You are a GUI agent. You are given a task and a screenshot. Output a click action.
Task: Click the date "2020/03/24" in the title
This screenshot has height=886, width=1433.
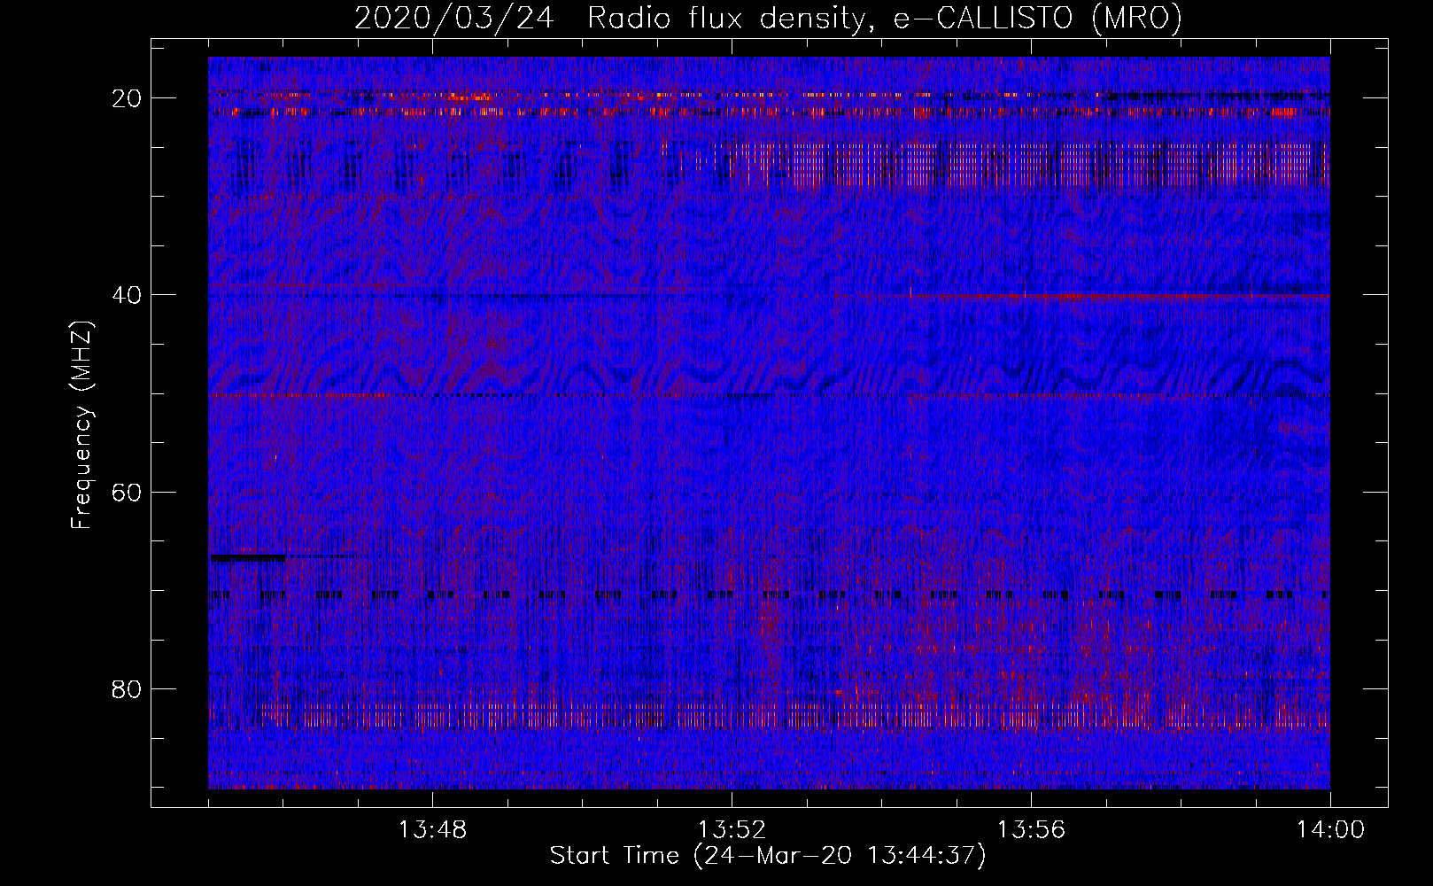pos(454,18)
